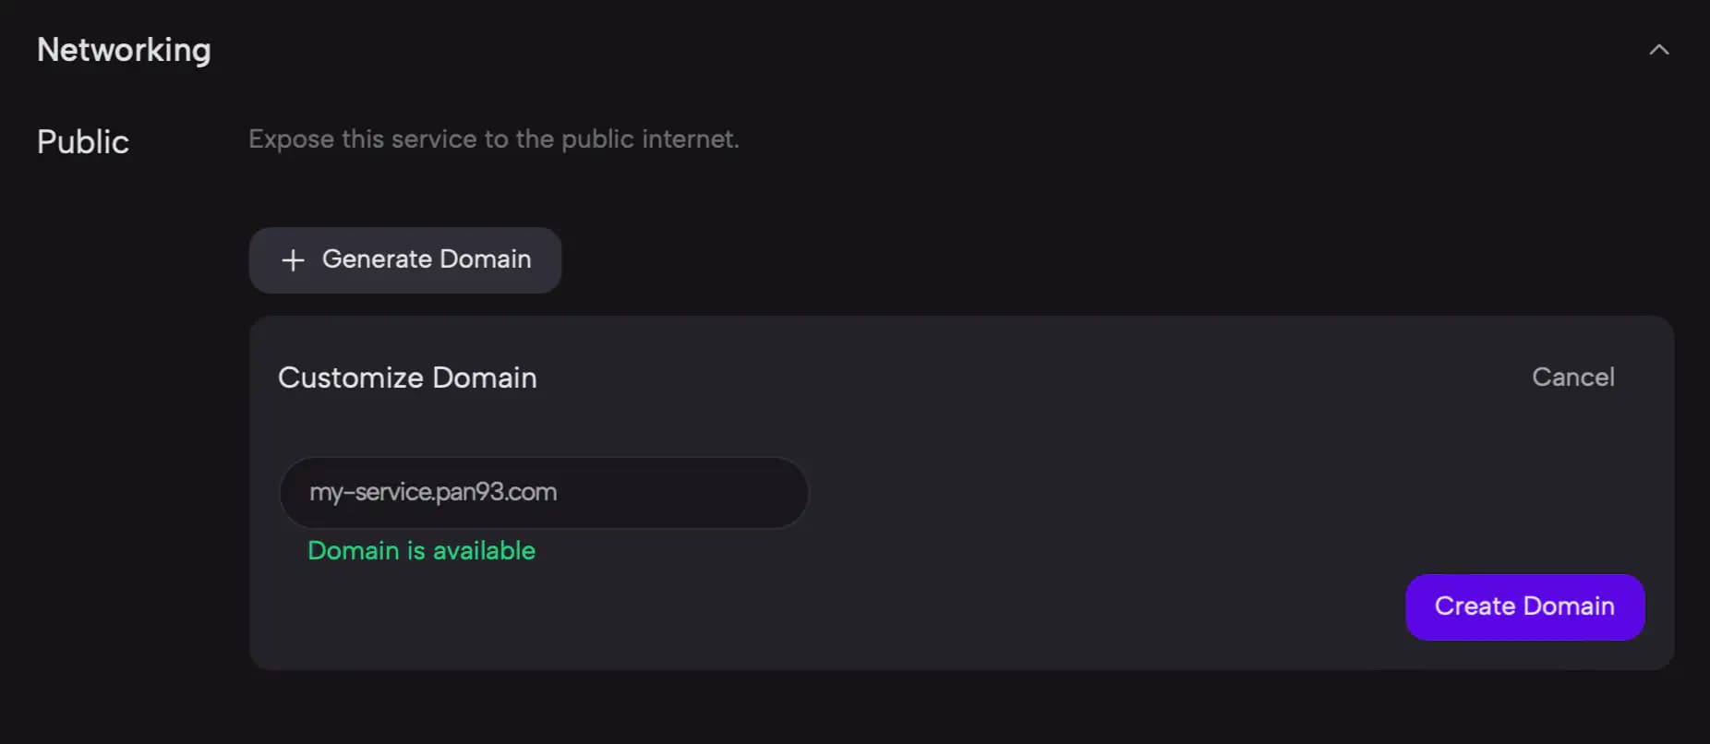Place cursor after 'pan93.com' in the domain field
Image resolution: width=1710 pixels, height=744 pixels.
560,492
